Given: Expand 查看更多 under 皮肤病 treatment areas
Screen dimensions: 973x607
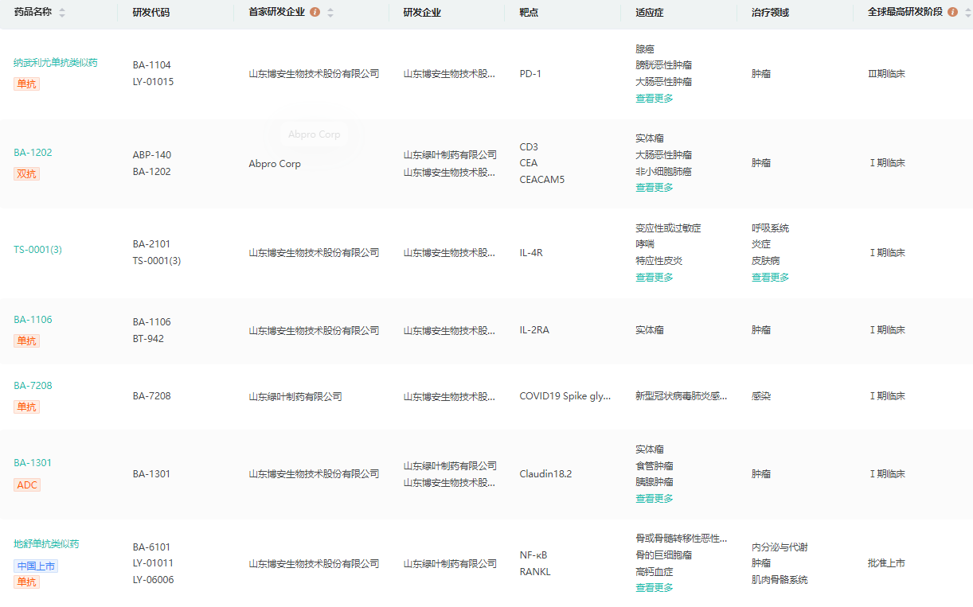Looking at the screenshot, I should (x=771, y=278).
